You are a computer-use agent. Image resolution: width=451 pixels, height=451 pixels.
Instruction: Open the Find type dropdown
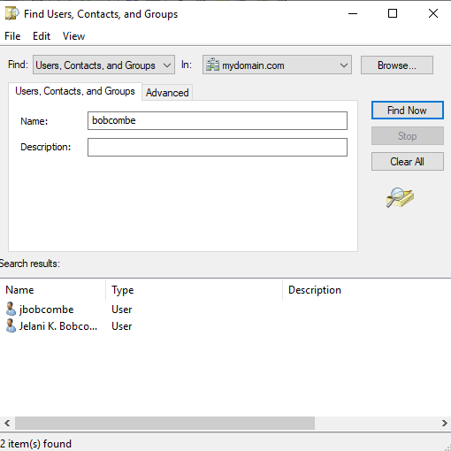103,65
